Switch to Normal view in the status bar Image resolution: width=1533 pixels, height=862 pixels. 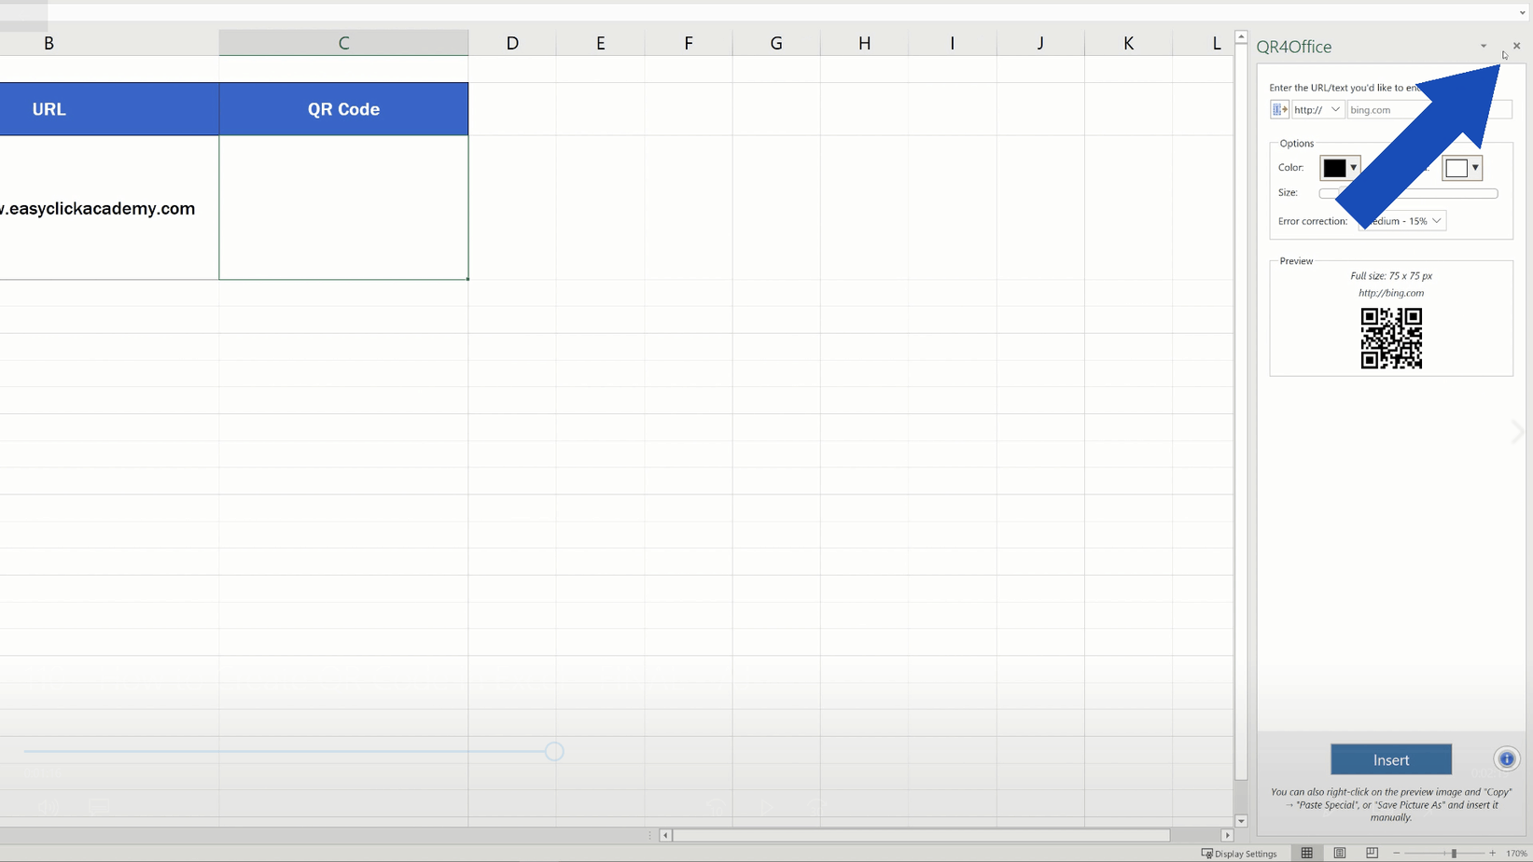pyautogui.click(x=1306, y=852)
